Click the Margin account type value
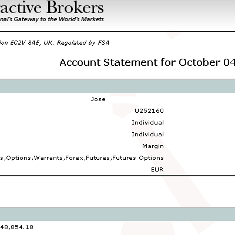 point(153,146)
